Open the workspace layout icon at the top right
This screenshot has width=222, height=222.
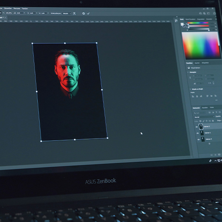[208, 13]
